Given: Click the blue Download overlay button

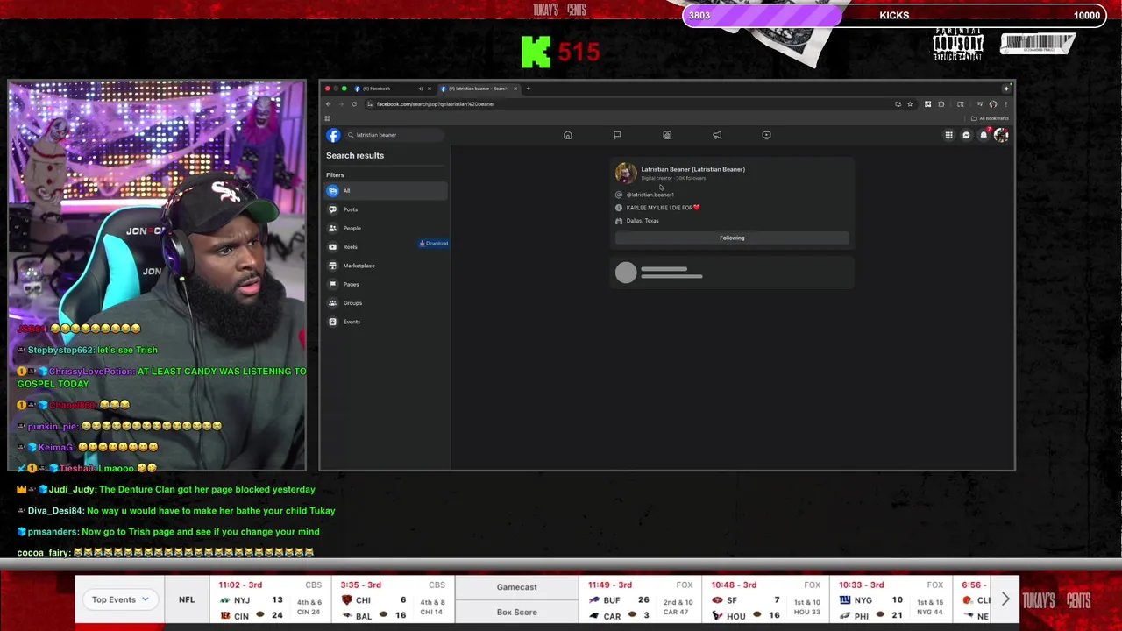Looking at the screenshot, I should tap(434, 243).
